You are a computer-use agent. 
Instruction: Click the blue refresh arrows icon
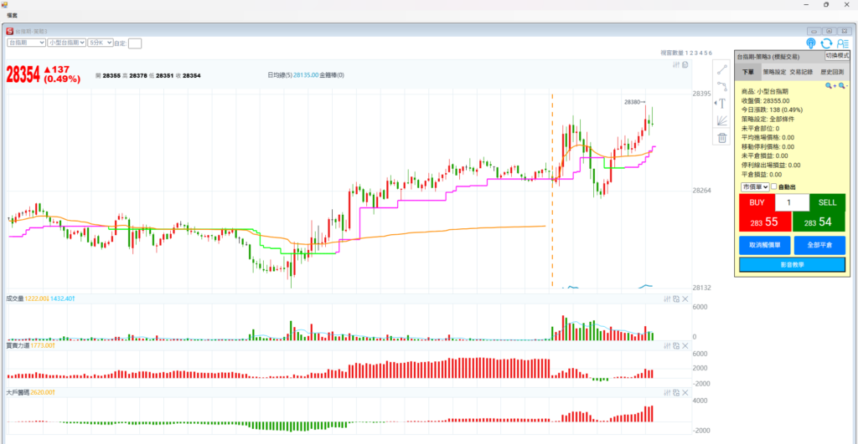coord(826,43)
